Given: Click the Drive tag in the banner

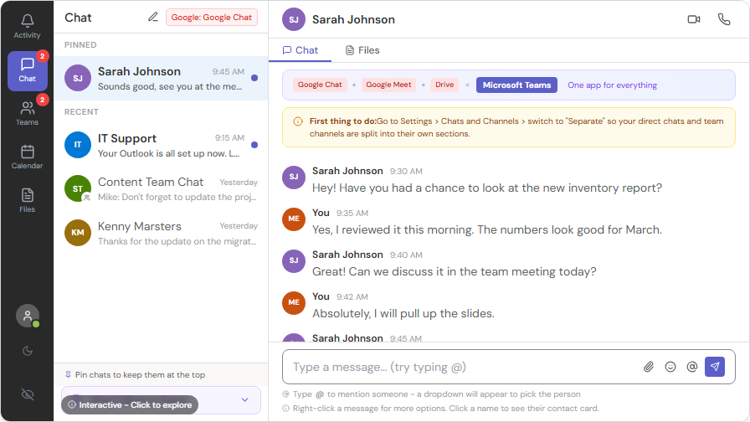Looking at the screenshot, I should [444, 85].
